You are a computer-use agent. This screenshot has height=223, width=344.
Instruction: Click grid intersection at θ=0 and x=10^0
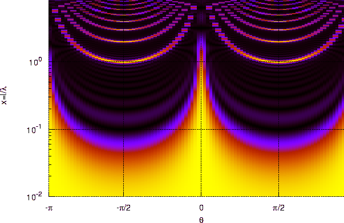pos(201,61)
